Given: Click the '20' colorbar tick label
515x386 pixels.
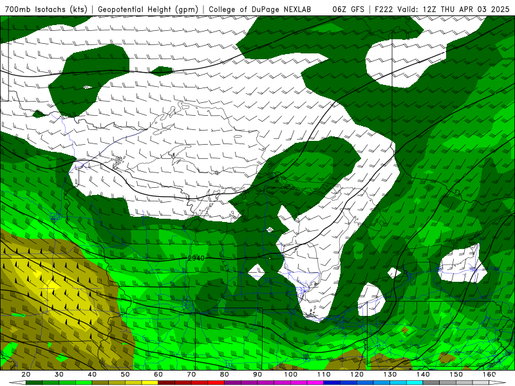Looking at the screenshot, I should pos(26,374).
